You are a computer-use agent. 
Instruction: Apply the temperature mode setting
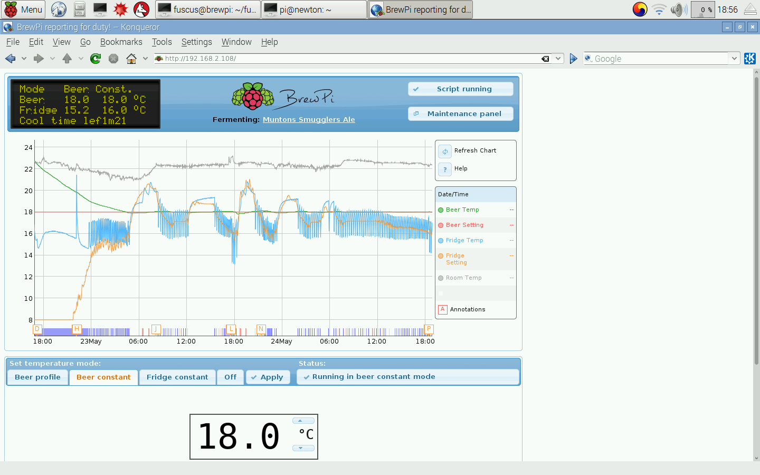268,377
